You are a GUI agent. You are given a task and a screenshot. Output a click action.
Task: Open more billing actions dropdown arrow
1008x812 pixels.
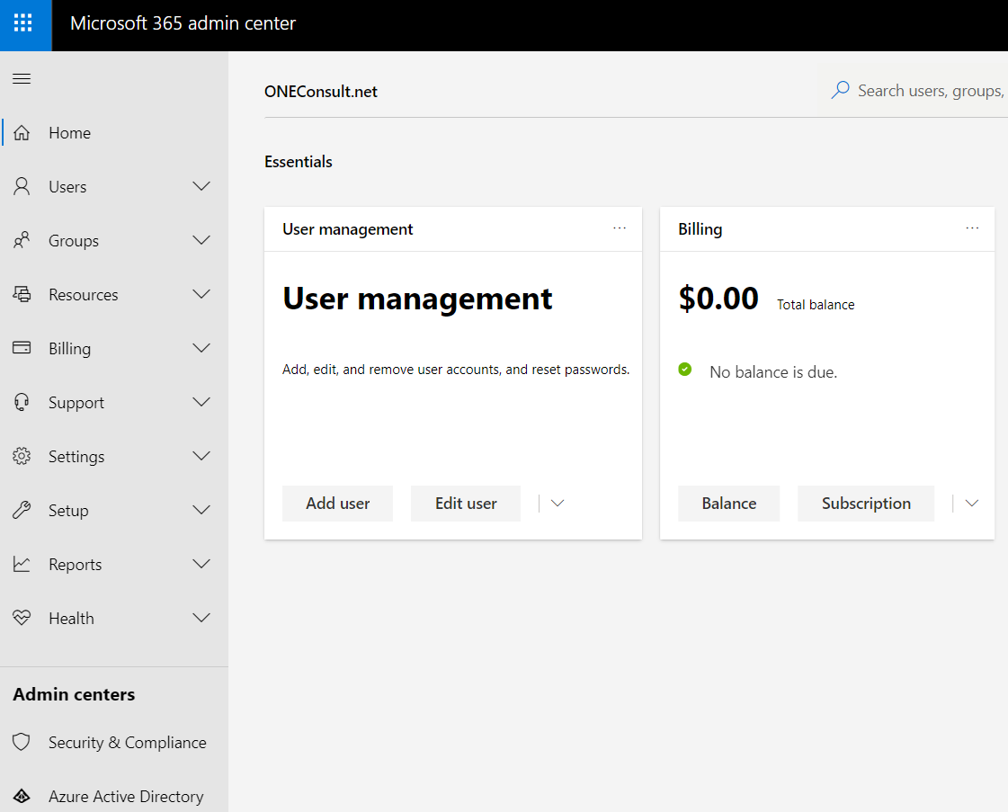[972, 504]
